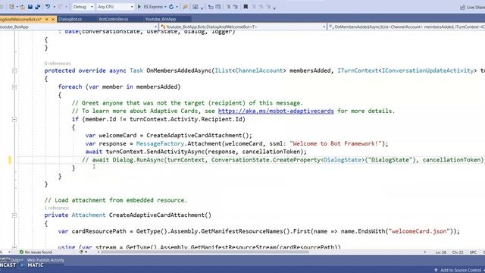Open the aka.ms/msbot-adaptivecards link

(x=276, y=111)
